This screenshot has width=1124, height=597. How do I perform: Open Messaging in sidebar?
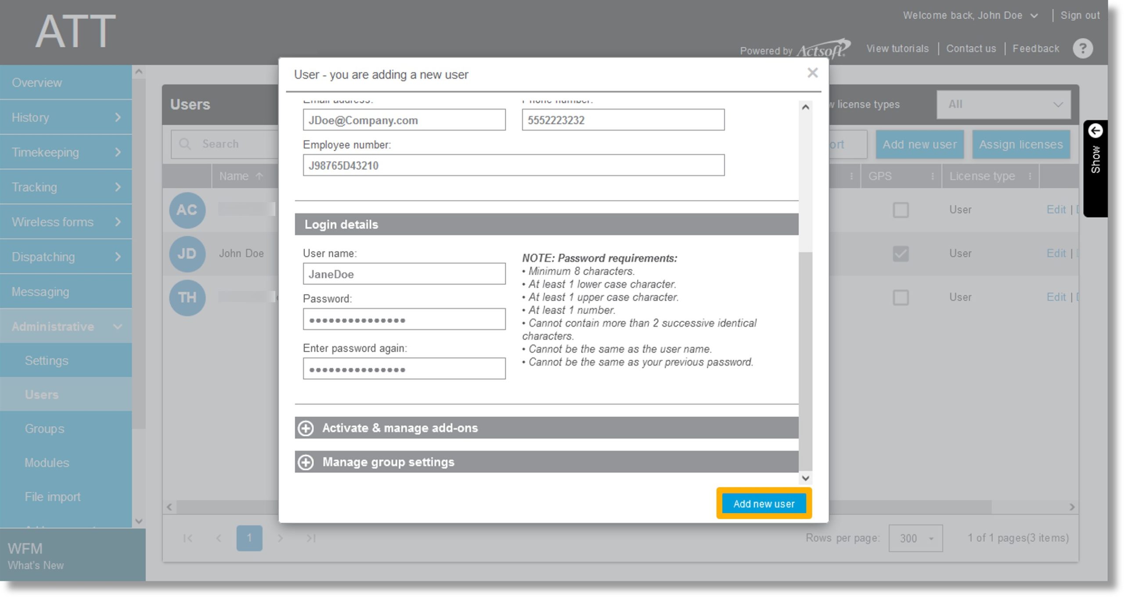point(66,292)
